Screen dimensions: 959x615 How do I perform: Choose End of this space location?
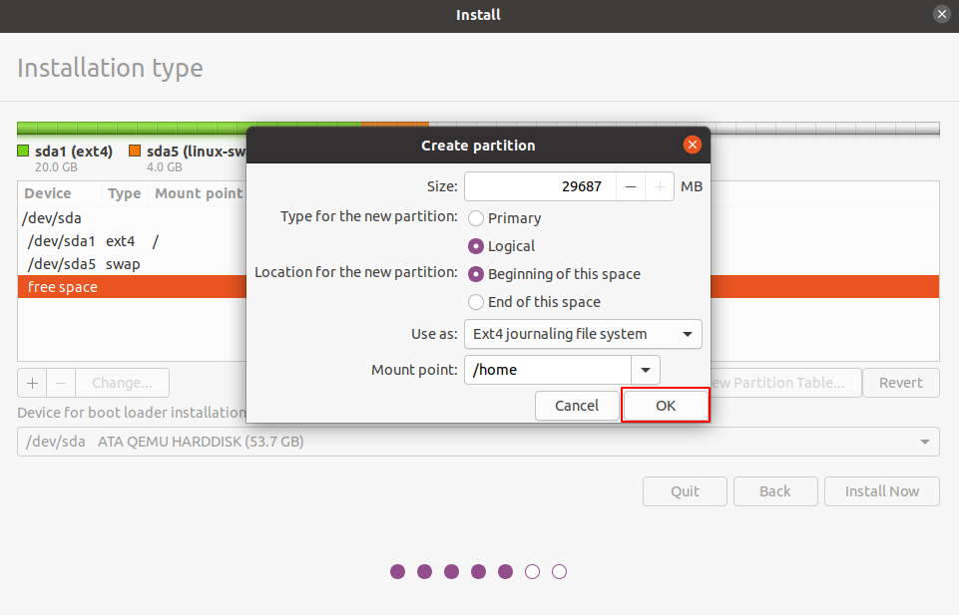(477, 302)
